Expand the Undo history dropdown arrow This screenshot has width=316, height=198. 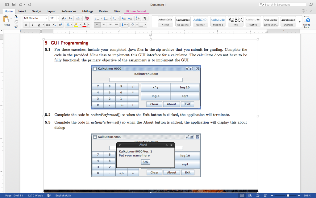click(x=24, y=4)
